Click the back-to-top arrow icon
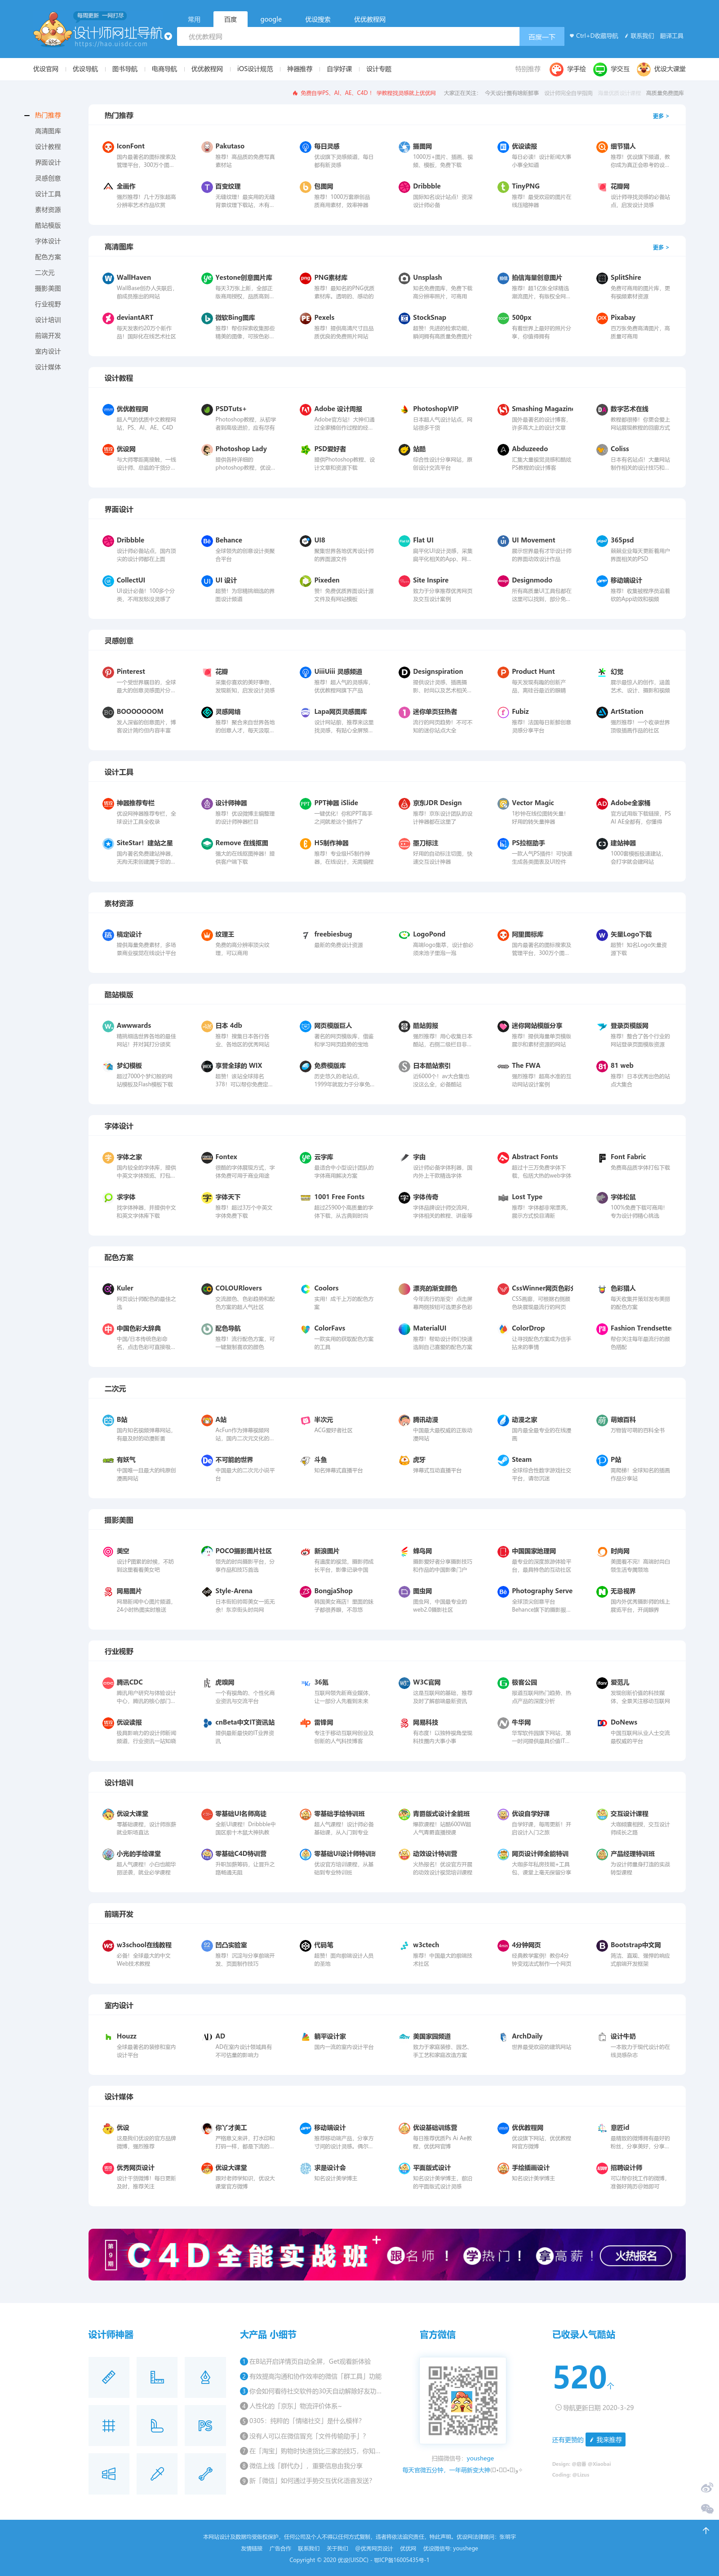 tap(705, 2530)
